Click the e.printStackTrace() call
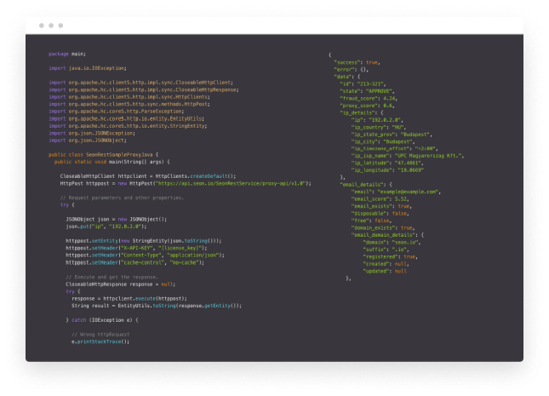 100,341
